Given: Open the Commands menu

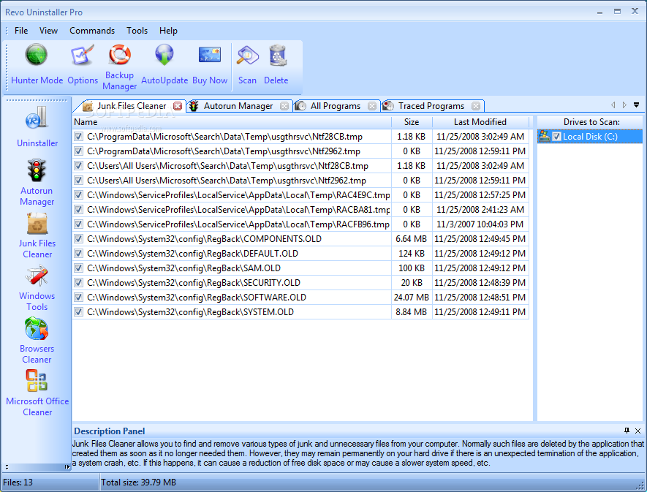Looking at the screenshot, I should pyautogui.click(x=92, y=31).
